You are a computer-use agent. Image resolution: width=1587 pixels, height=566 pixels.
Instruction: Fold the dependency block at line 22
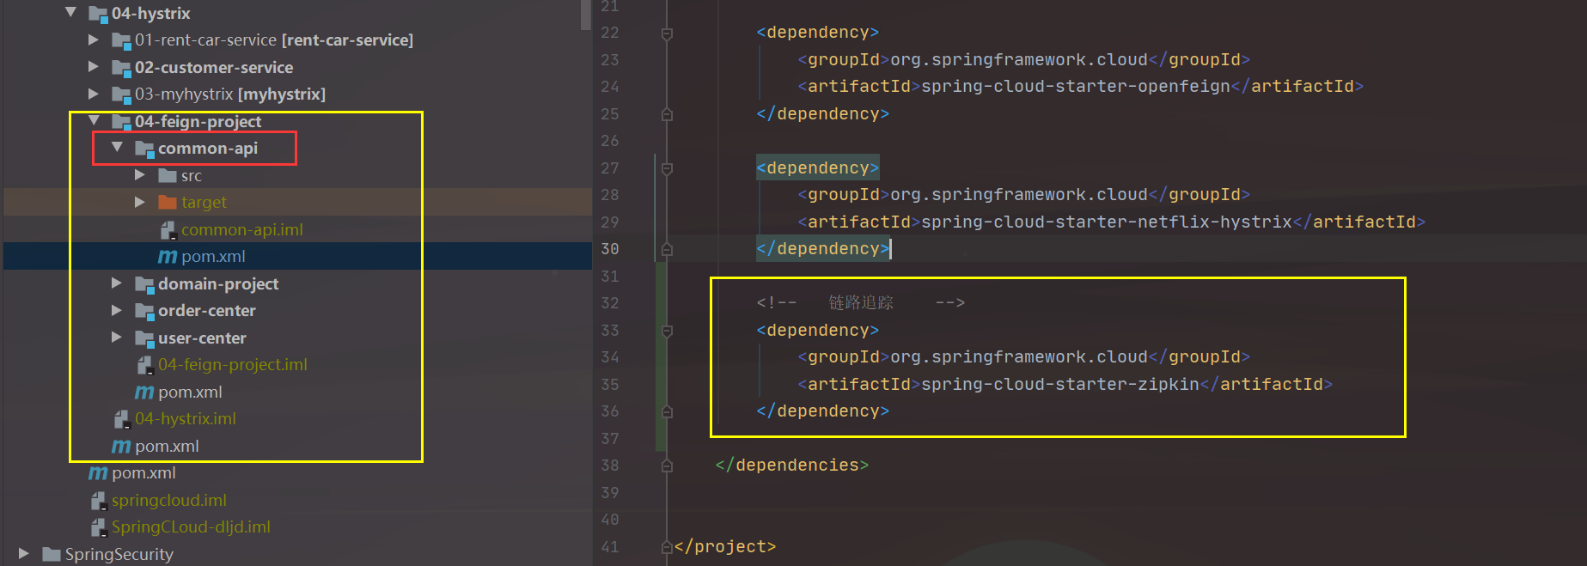click(x=667, y=33)
